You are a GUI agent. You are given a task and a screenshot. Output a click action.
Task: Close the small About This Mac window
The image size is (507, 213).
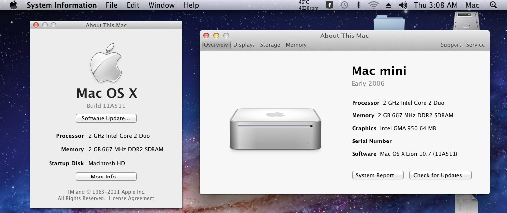[x=36, y=25]
